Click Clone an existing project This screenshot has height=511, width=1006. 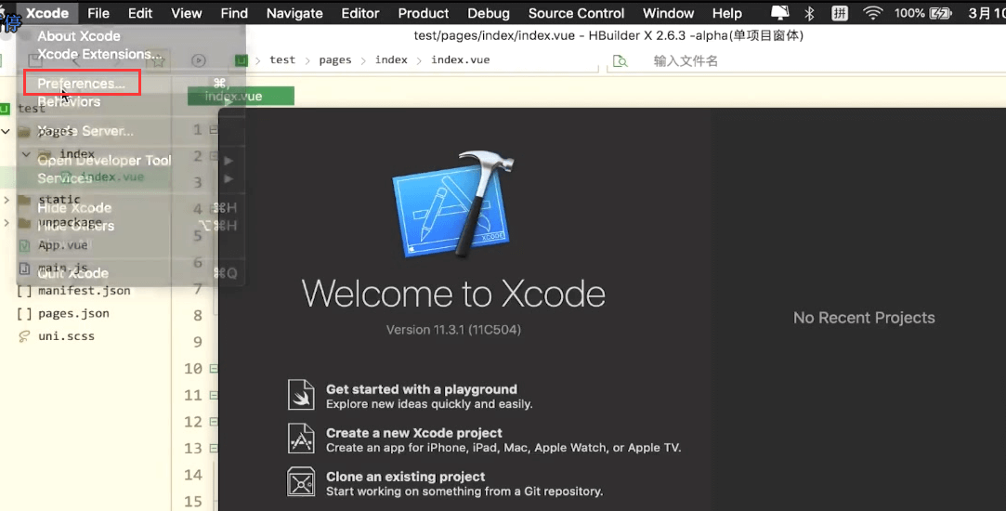(x=406, y=477)
